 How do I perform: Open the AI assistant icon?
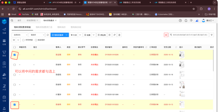pyautogui.click(x=197, y=20)
